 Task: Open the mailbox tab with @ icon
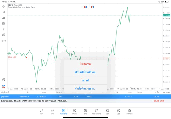point(96,112)
